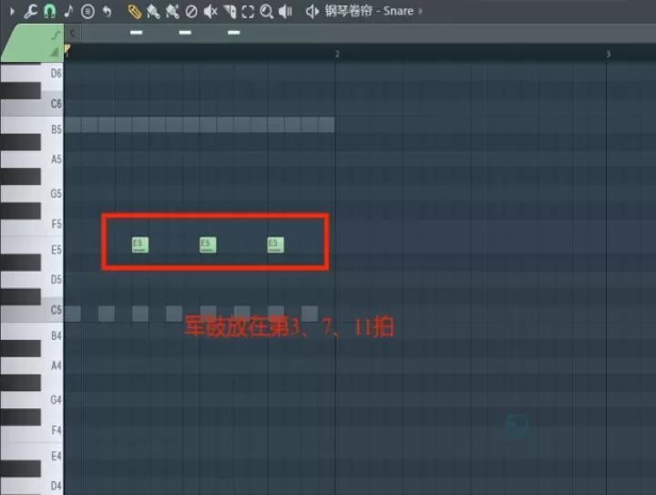Play the G5 piano key
Viewport: 656px width, 495px height.
click(52, 194)
